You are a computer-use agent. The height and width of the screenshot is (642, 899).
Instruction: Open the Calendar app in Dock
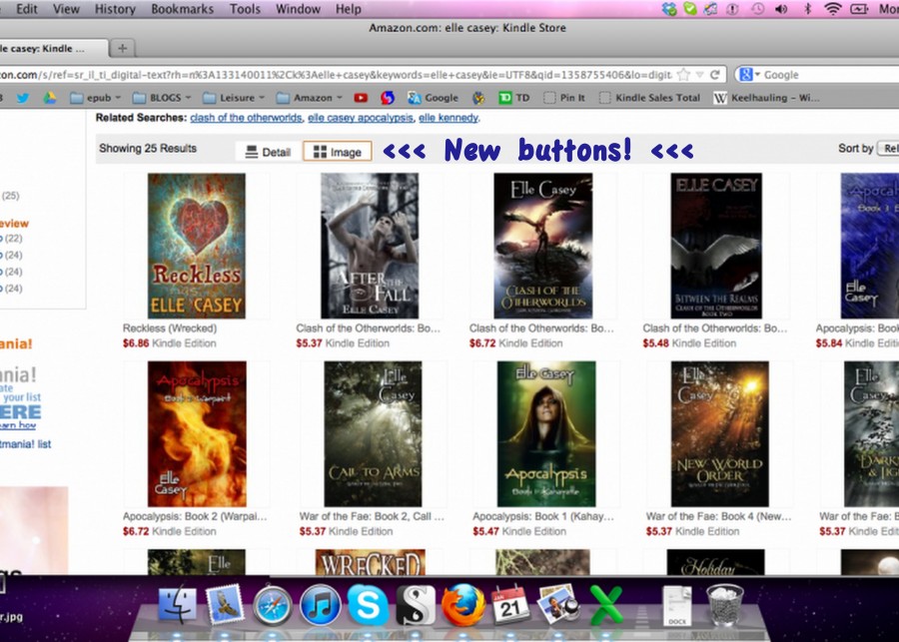(510, 605)
